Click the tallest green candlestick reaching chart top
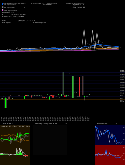 click(x=63, y=84)
